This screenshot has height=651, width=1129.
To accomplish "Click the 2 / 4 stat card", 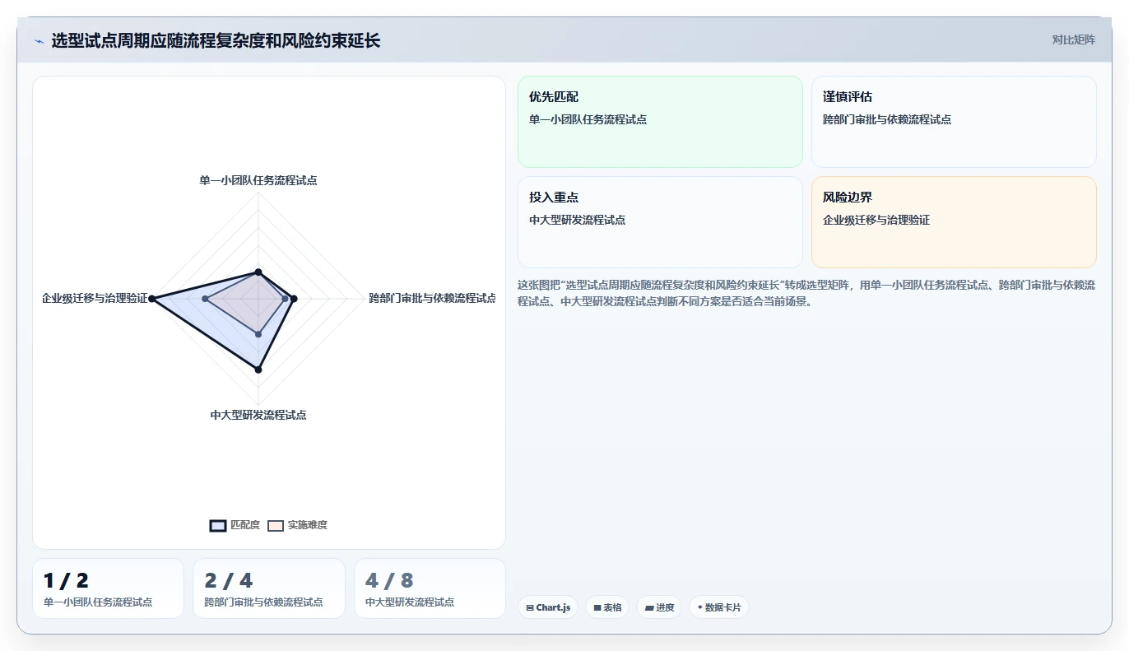I will [269, 588].
